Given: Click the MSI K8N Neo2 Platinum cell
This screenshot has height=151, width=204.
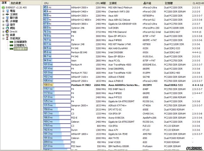Looking at the screenshot, I should [120, 8].
